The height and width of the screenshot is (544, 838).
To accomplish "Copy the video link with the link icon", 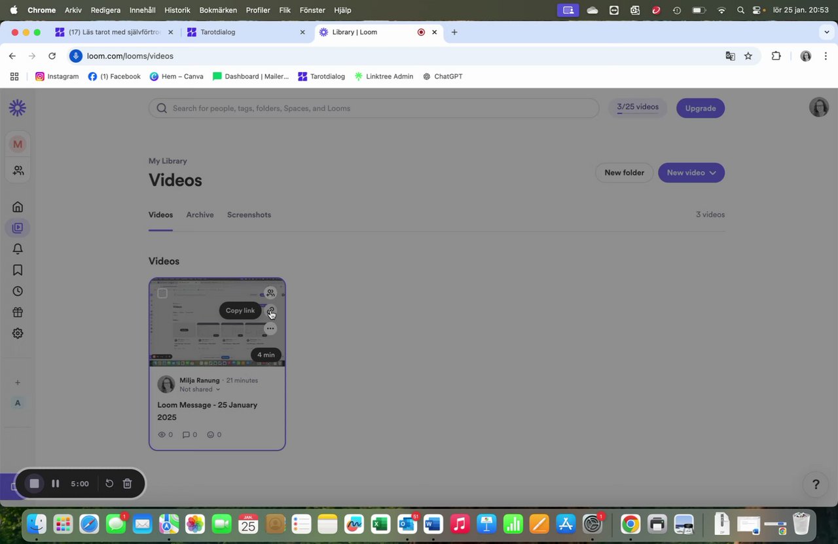I will coord(270,310).
